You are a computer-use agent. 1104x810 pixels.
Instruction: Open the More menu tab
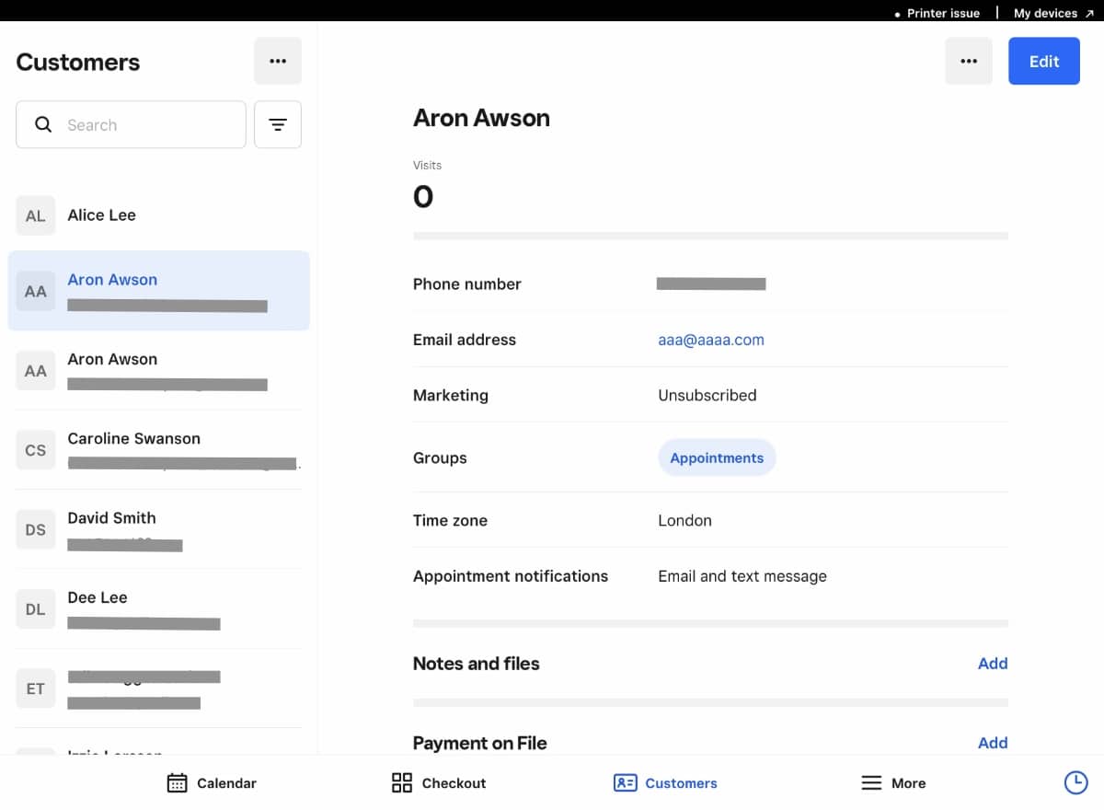coord(893,783)
